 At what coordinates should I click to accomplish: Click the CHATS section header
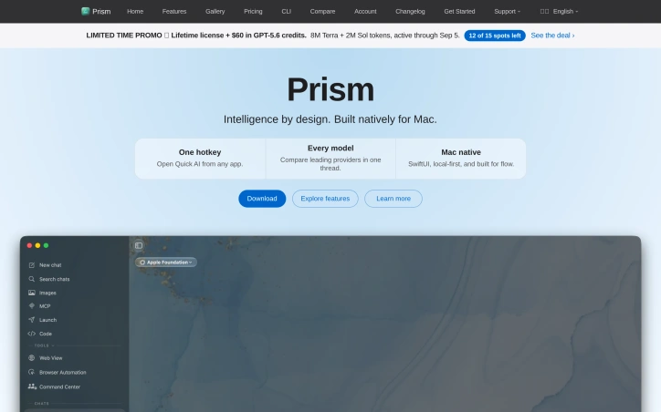(41, 404)
